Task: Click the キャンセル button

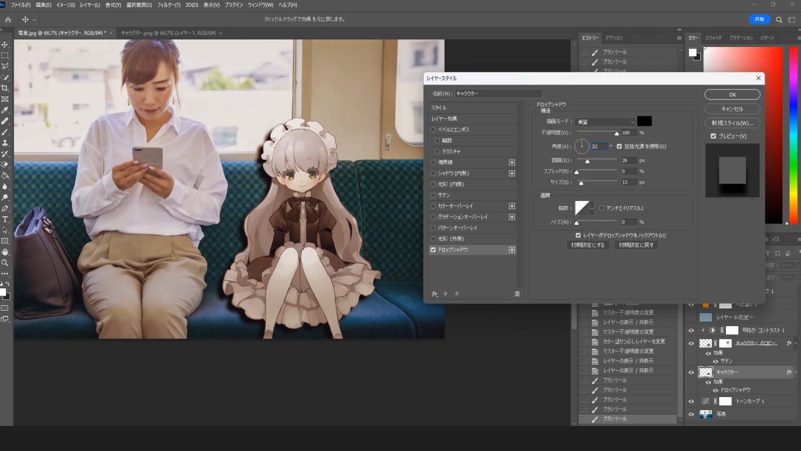Action: [x=732, y=109]
